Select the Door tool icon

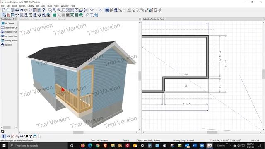coord(22,15)
